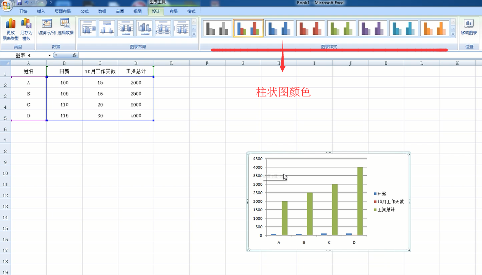Screen dimensions: 482x275
Task: Open the 公式 (Formulas) tab
Action: 84,11
